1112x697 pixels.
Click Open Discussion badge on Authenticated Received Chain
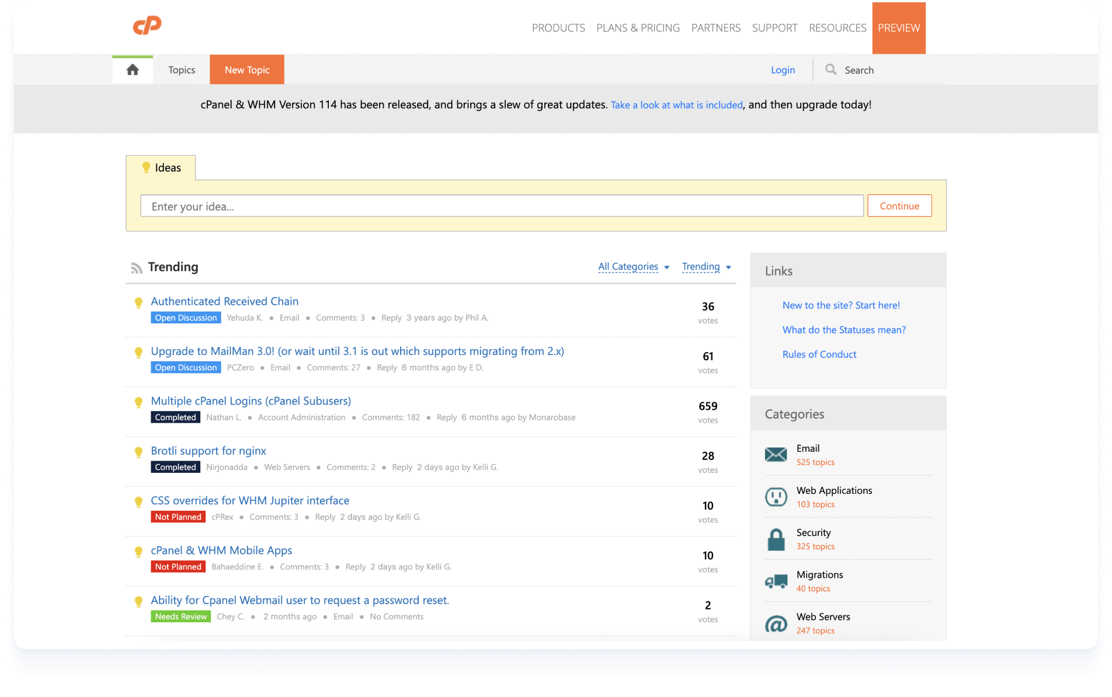coord(186,318)
